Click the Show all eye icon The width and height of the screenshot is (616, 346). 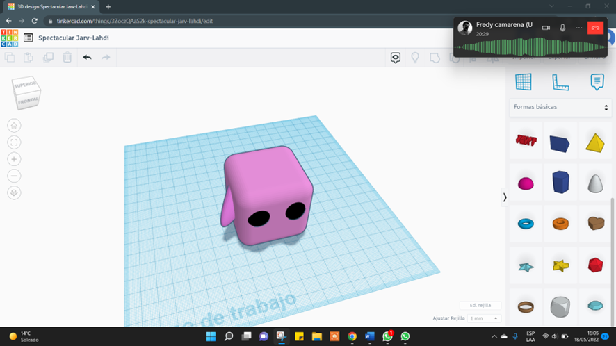tap(395, 58)
